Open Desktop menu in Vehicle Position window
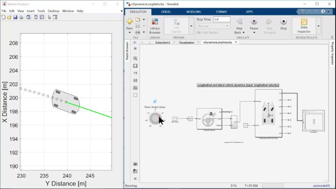Viewport: 336px width, 189px height. point(53,11)
